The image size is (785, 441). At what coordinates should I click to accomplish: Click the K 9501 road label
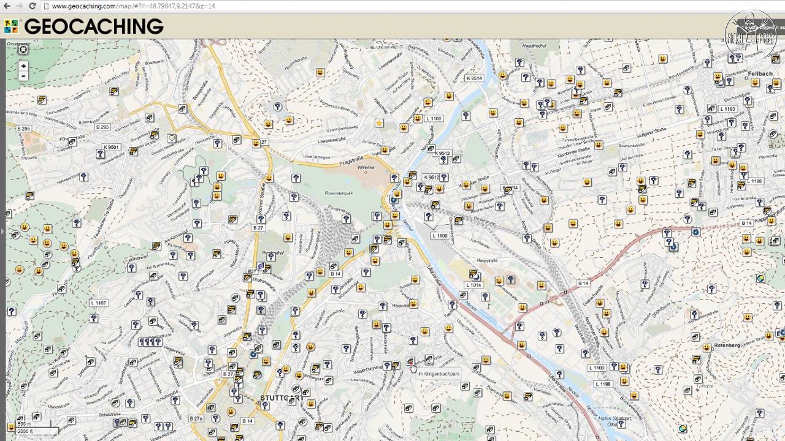[x=112, y=147]
